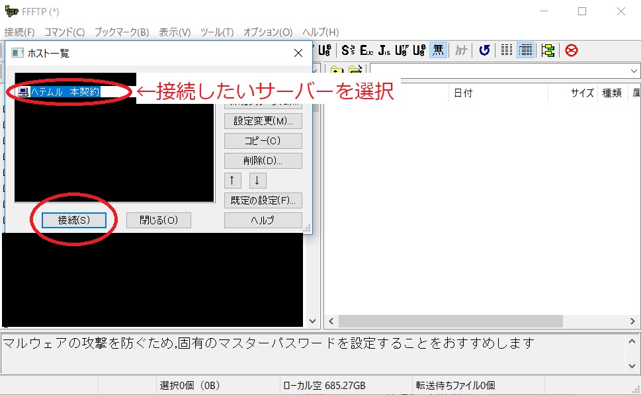
Task: Toggle the detailed list view button
Action: 525,50
